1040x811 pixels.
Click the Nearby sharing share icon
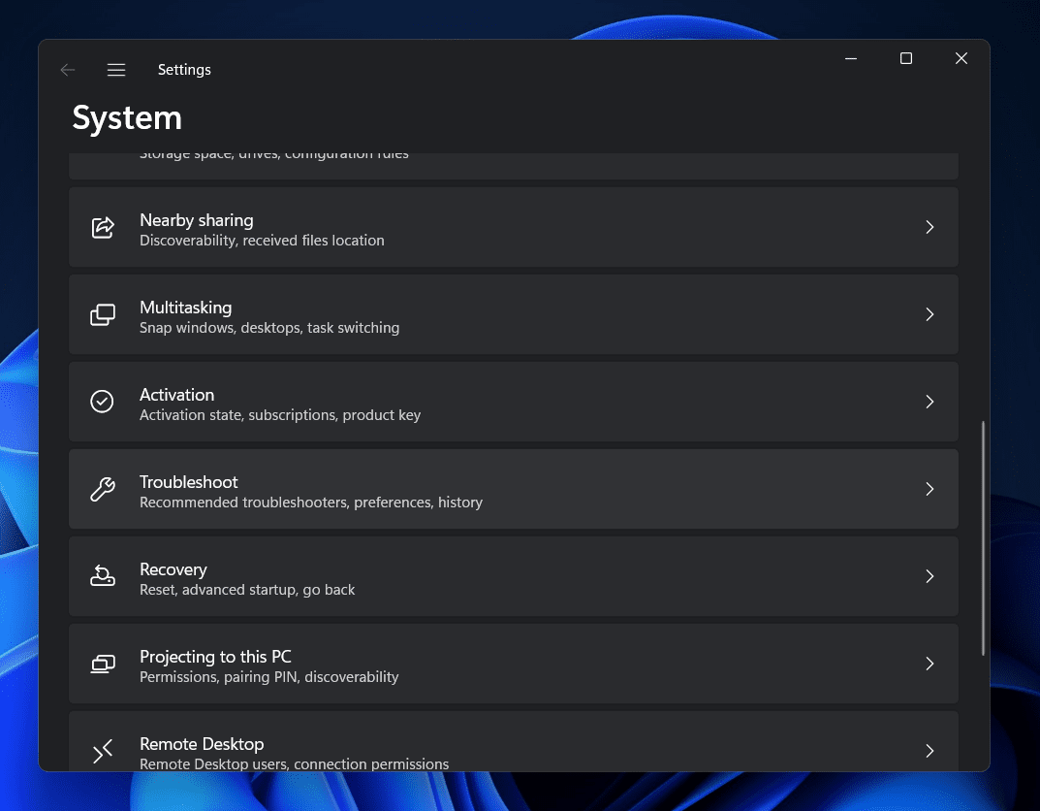click(102, 227)
